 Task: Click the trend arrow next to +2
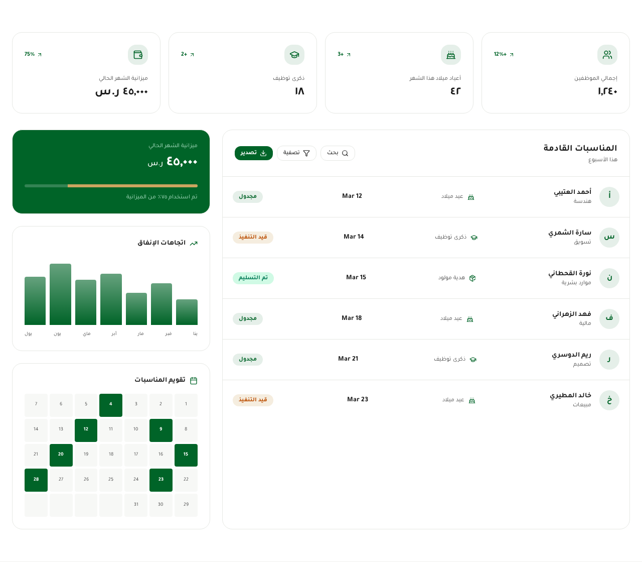pos(192,54)
